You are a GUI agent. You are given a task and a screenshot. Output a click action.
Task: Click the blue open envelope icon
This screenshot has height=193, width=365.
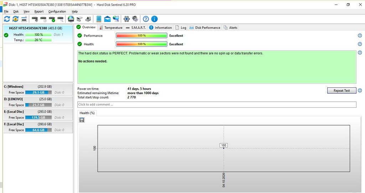pyautogui.click(x=107, y=19)
